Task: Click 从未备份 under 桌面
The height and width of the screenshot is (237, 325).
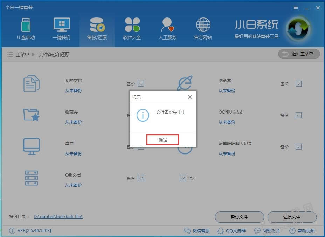Action: click(74, 153)
